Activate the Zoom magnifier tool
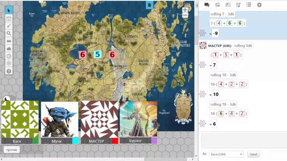 [9, 34]
